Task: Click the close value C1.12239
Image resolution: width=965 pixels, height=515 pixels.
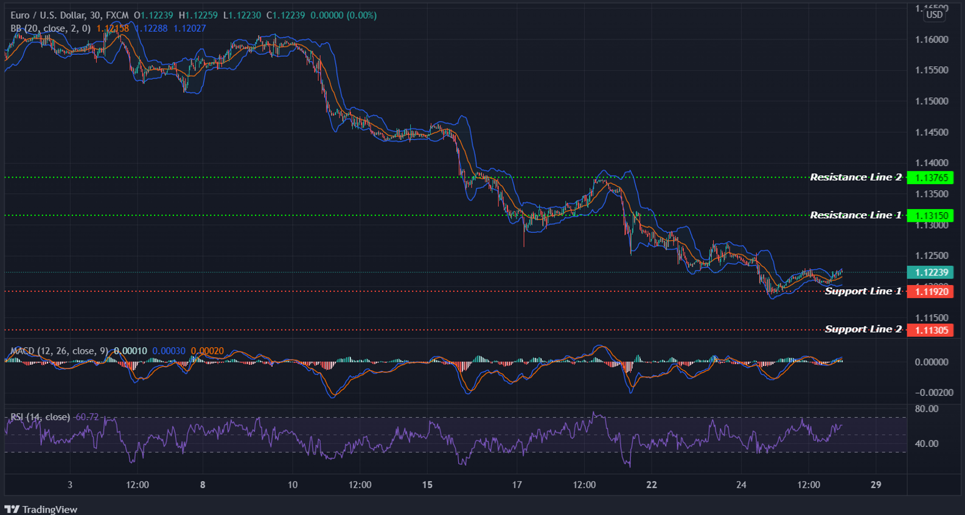Action: click(286, 15)
